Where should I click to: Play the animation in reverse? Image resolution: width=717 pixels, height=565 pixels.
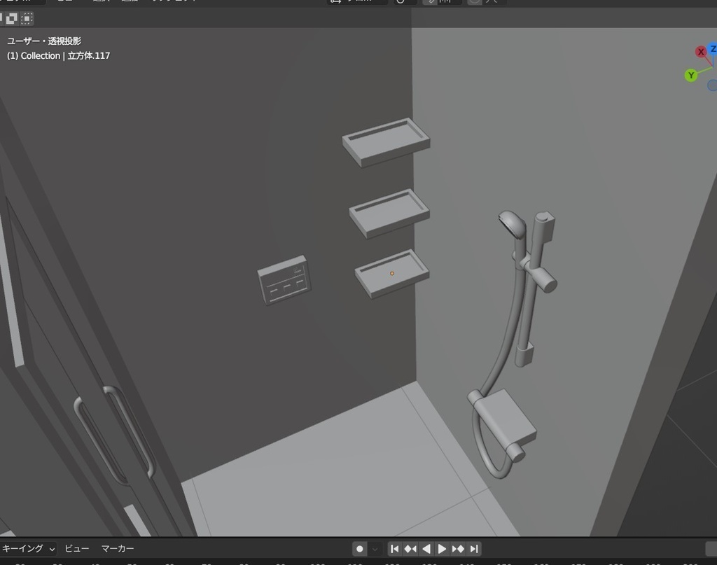point(426,548)
